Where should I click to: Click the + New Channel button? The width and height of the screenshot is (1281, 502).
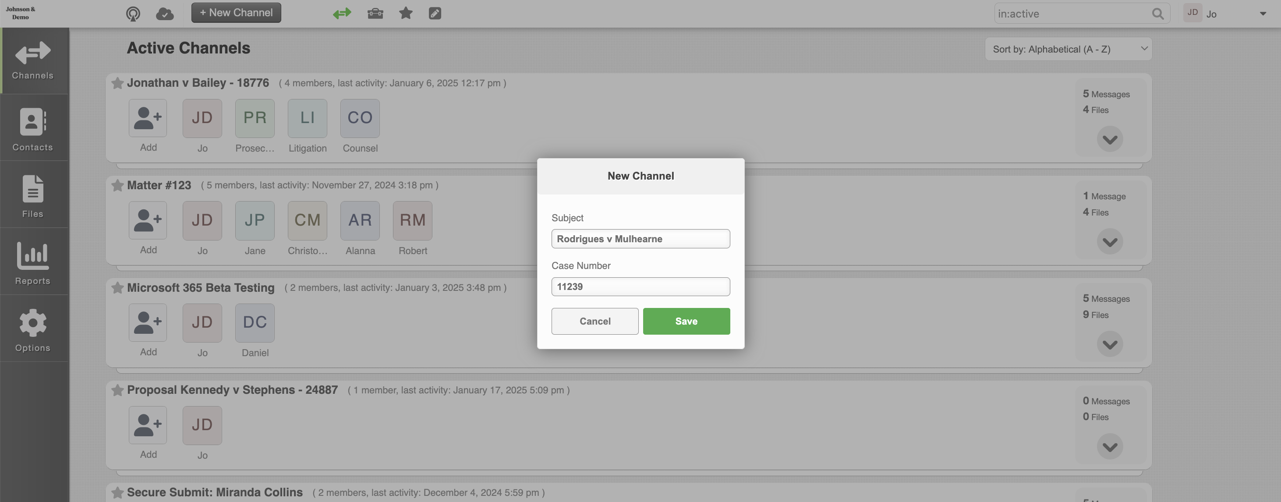click(x=236, y=13)
